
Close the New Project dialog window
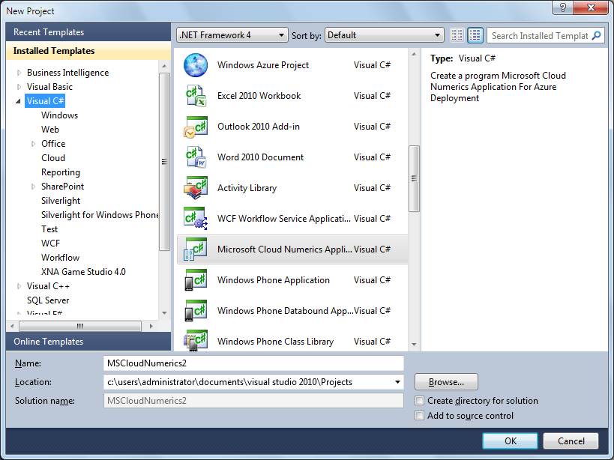592,7
